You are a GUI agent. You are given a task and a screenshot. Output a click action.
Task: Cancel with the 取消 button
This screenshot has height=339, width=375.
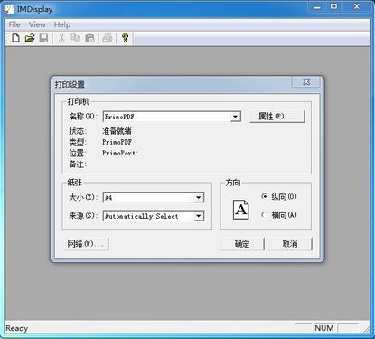click(x=290, y=244)
